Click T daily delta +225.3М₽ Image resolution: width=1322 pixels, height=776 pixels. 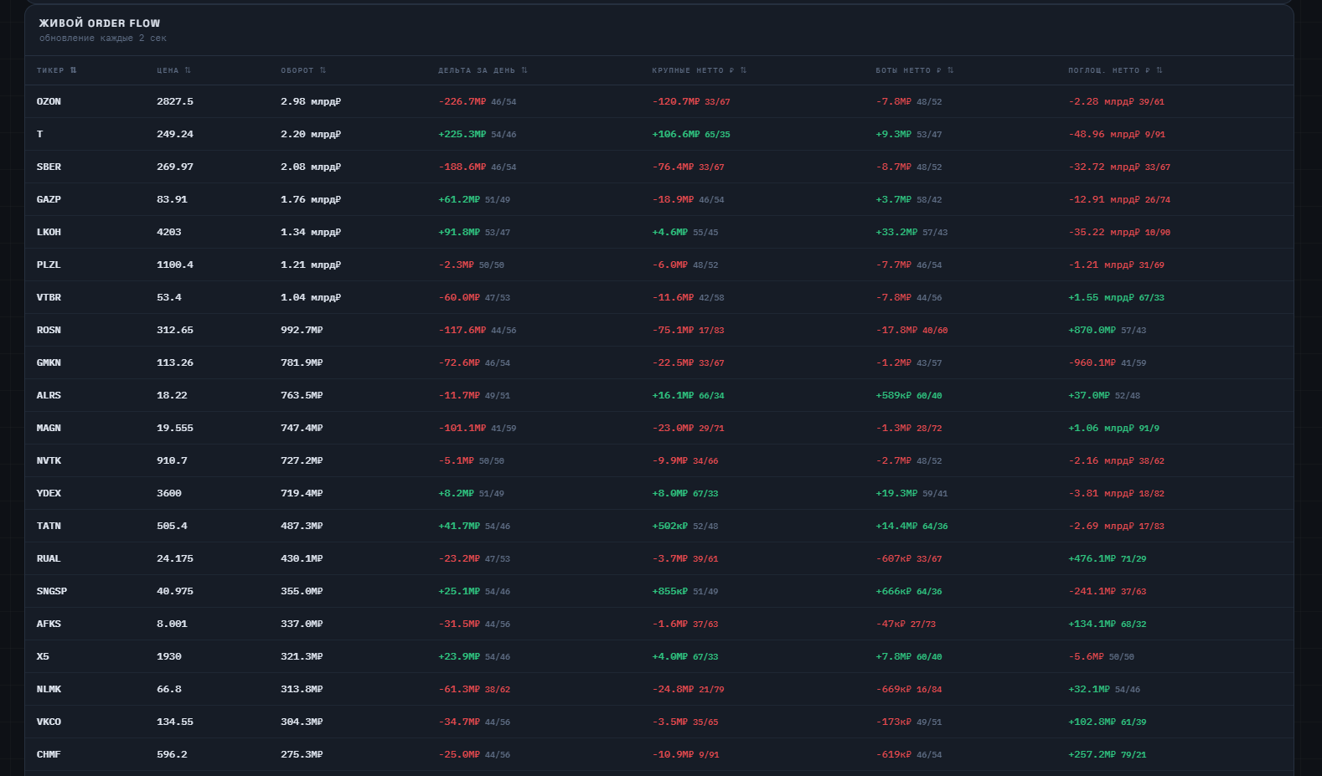click(462, 134)
